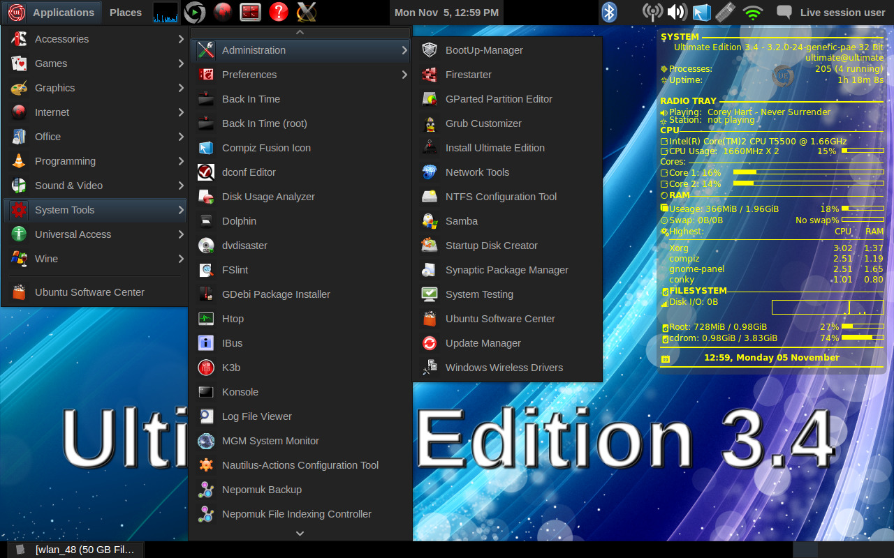Launch Windows Wireless Drivers
This screenshot has height=558, width=894.
pos(508,368)
